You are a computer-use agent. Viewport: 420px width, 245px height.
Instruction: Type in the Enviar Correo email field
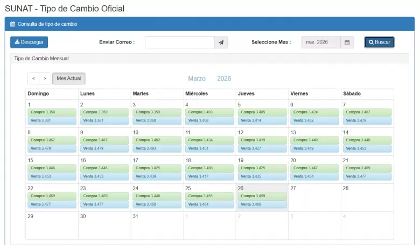179,42
